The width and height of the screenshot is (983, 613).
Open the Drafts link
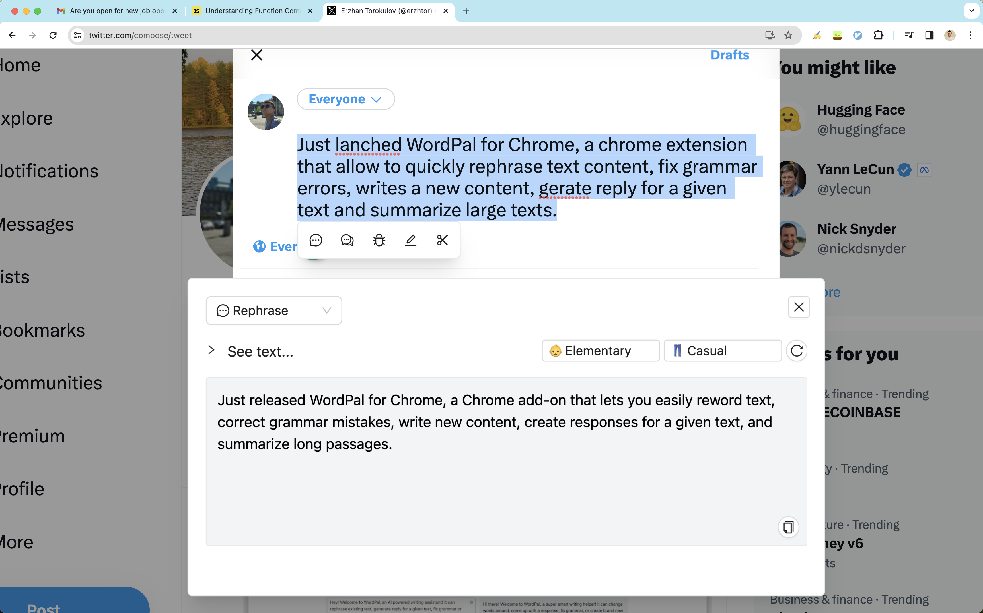point(729,55)
